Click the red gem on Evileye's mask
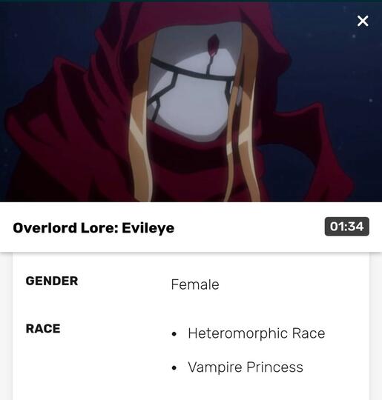 pos(212,45)
